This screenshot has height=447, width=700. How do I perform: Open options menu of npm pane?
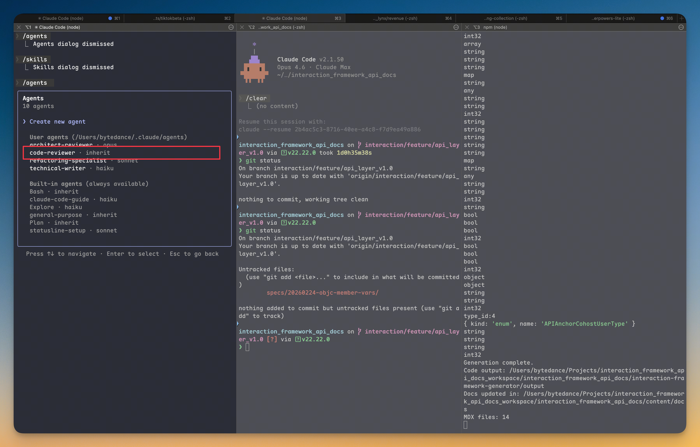[681, 27]
